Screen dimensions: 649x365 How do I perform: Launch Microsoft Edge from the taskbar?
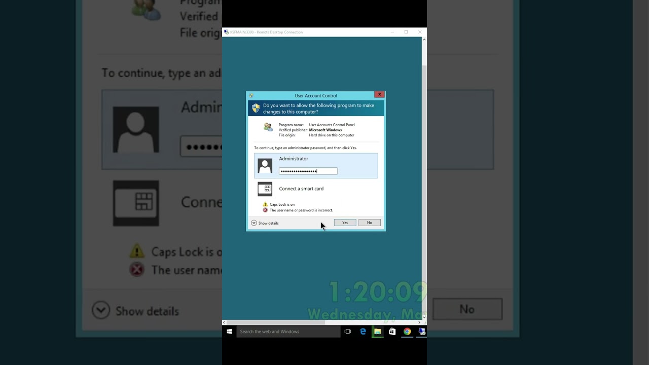pos(363,332)
